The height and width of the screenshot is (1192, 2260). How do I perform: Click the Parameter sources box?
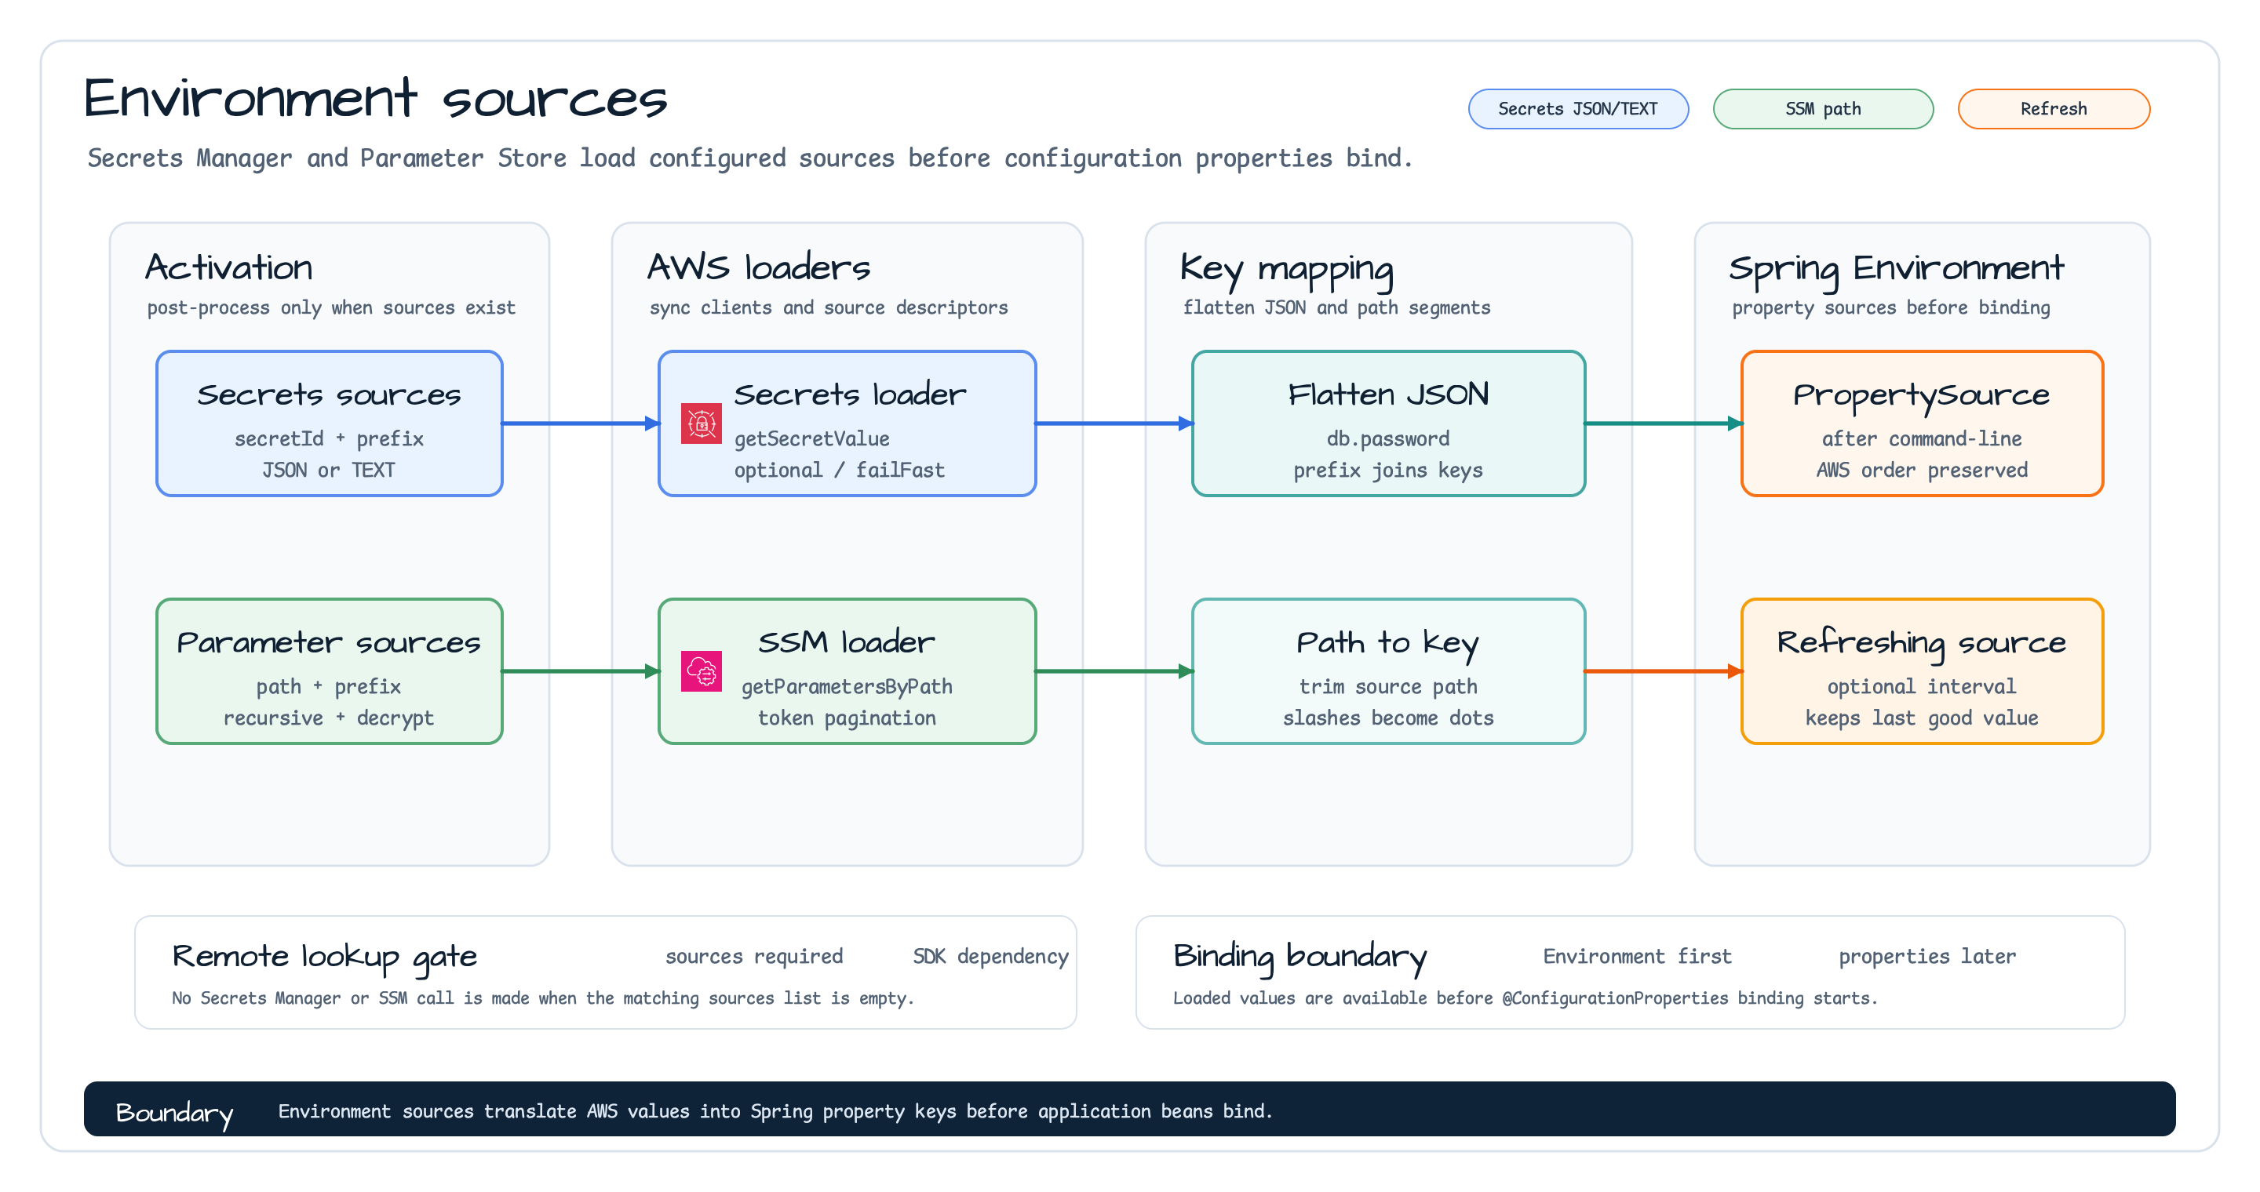pos(329,671)
